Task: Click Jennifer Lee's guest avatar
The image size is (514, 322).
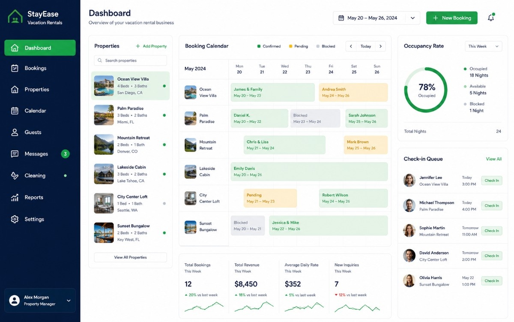Action: (x=409, y=181)
